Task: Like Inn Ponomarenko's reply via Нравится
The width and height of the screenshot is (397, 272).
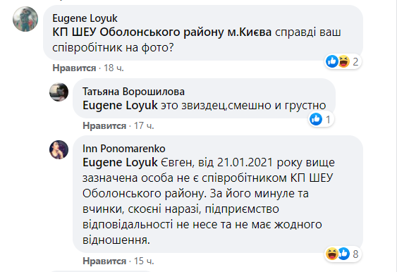Action: pyautogui.click(x=104, y=261)
